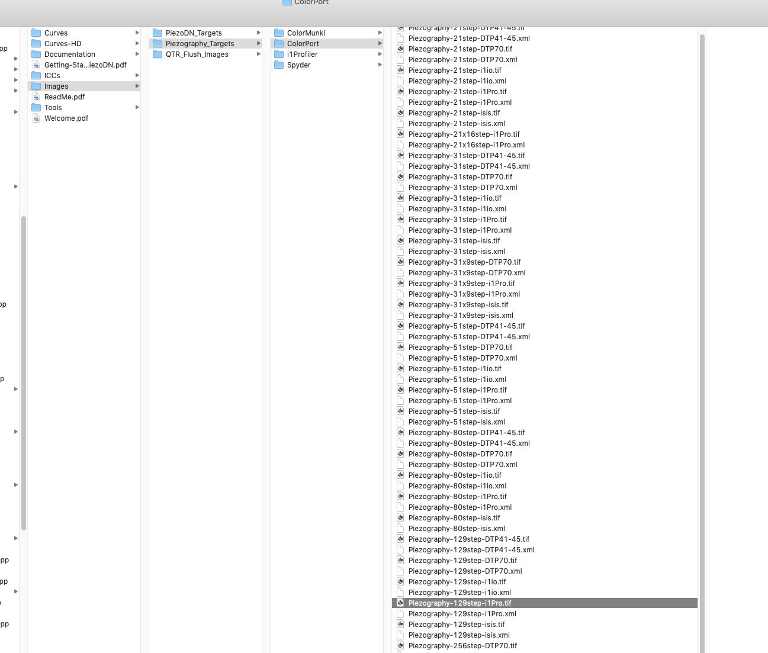
Task: Expand the PiezoDN_Targets folder arrow
Action: pyautogui.click(x=258, y=33)
